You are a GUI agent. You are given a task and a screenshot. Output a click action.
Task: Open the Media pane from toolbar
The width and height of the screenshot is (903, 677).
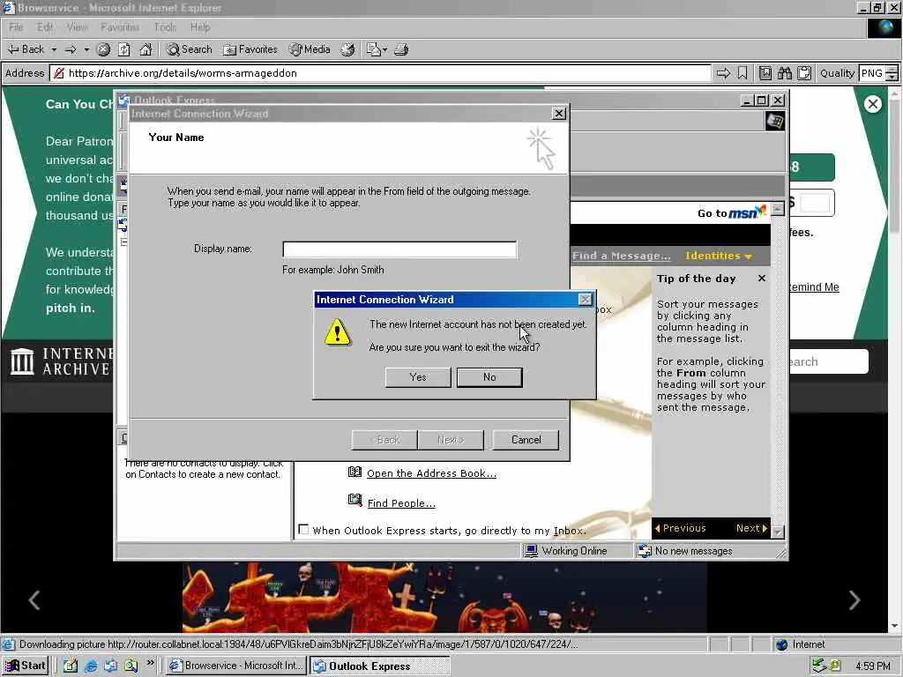pos(310,49)
